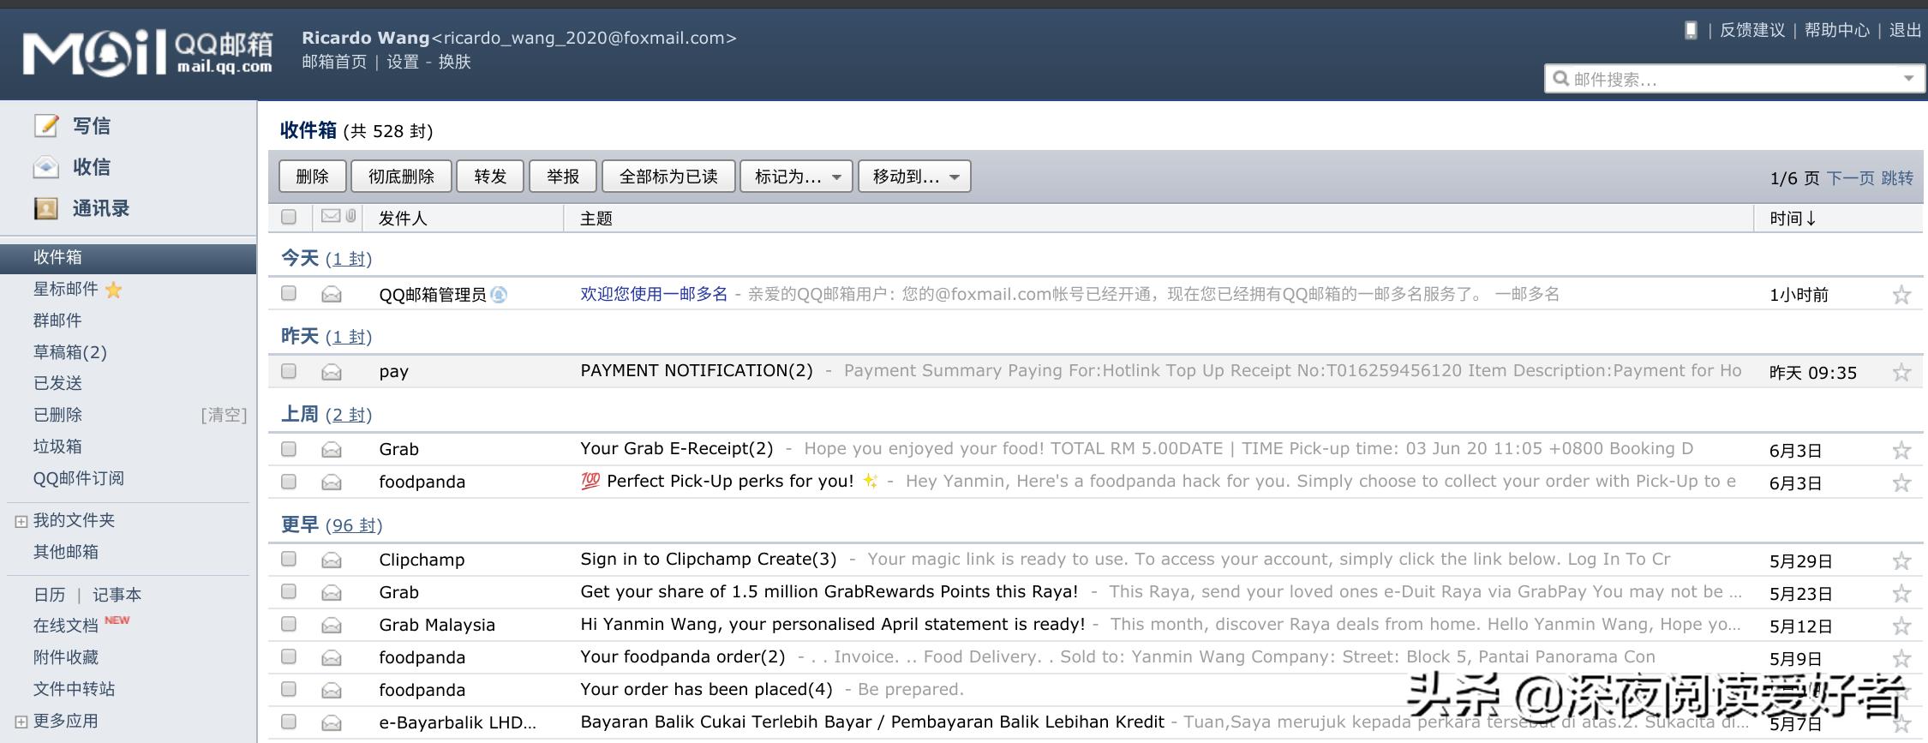
Task: Click the 彻底删除 button
Action: pyautogui.click(x=401, y=177)
